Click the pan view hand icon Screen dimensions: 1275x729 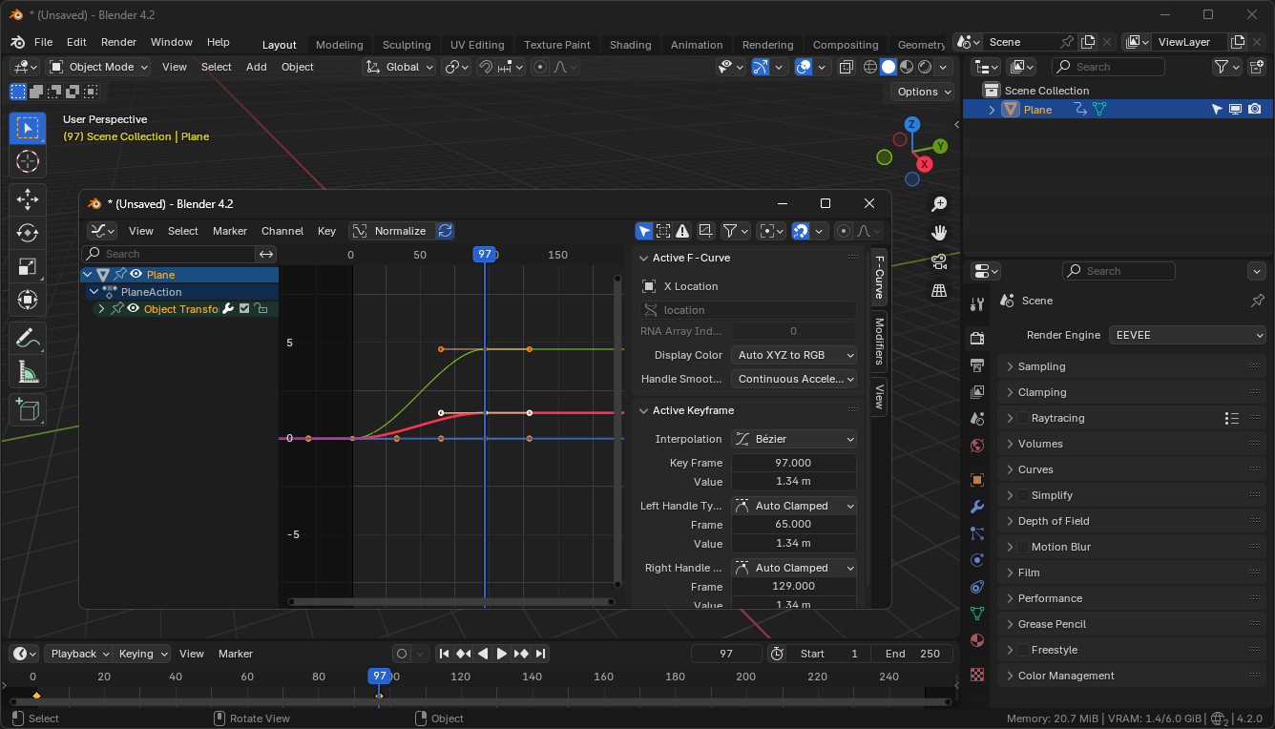[939, 232]
